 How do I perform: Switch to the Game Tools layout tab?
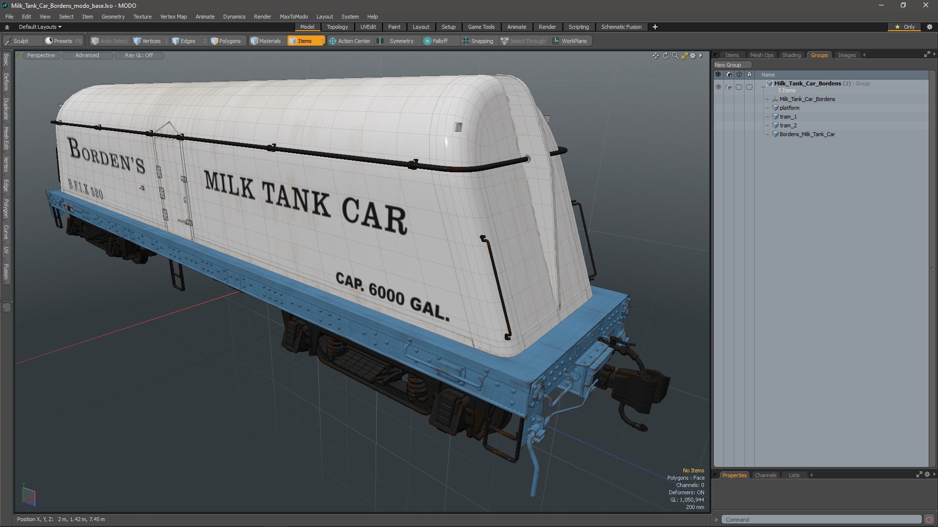[481, 27]
